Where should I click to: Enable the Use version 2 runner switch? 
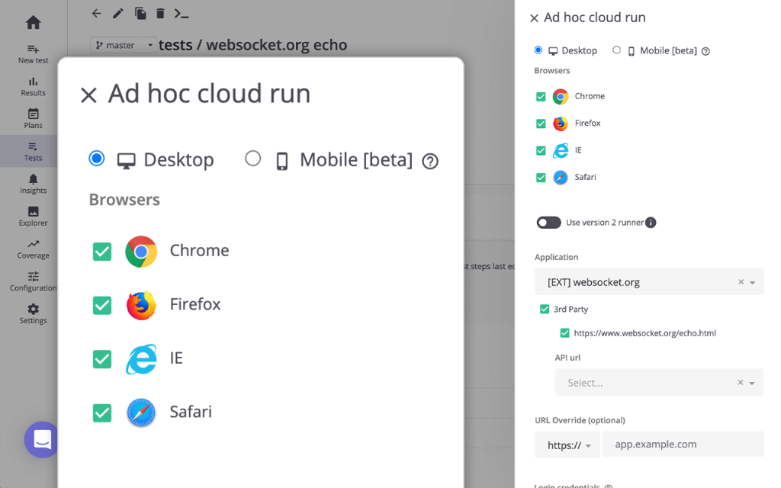click(x=548, y=223)
